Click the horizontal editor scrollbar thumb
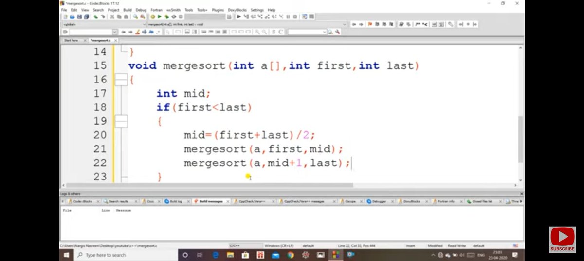 point(209,185)
